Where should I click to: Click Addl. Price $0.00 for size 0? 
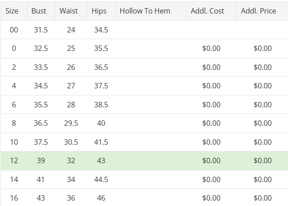click(x=262, y=49)
